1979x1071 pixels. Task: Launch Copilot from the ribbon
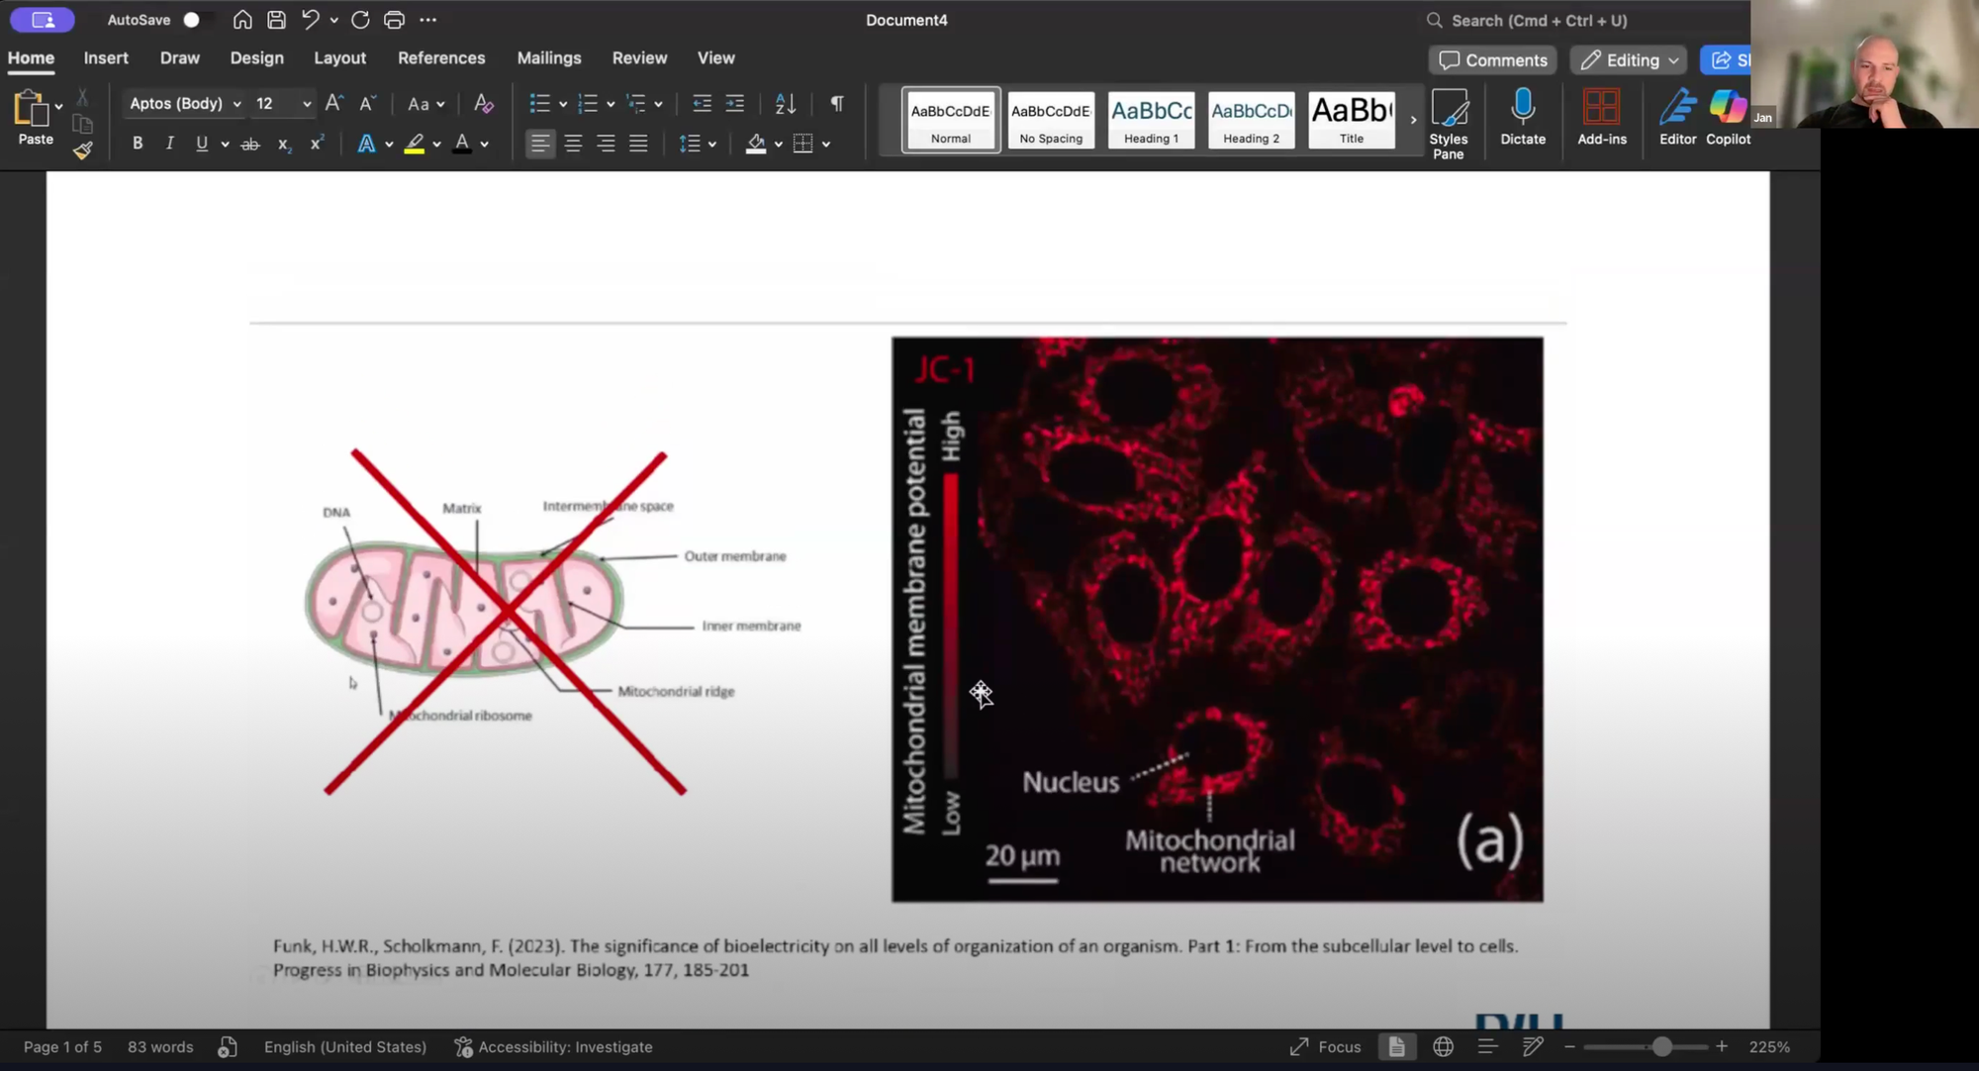pos(1728,118)
